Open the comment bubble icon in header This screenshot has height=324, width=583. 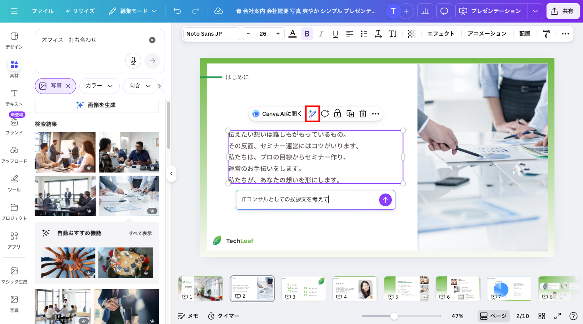[444, 11]
